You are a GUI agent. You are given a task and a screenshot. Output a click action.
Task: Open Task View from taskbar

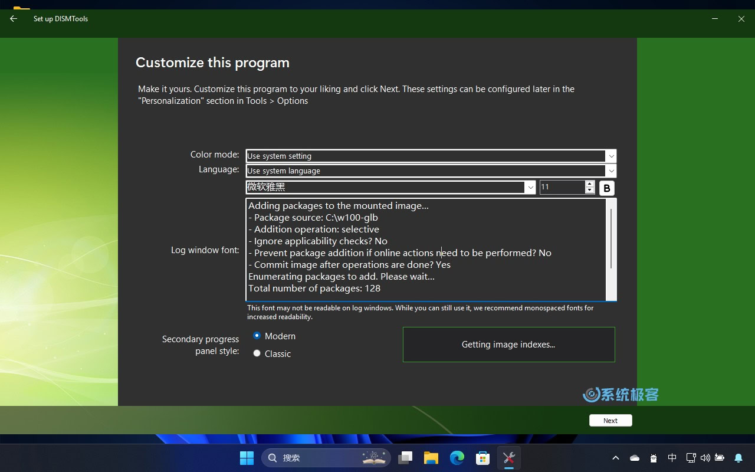pos(405,458)
